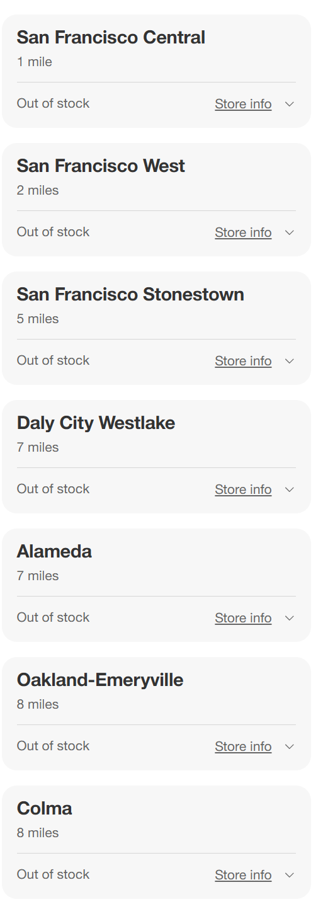Expand chevron for San Francisco West store
The image size is (323, 909).
coord(290,232)
